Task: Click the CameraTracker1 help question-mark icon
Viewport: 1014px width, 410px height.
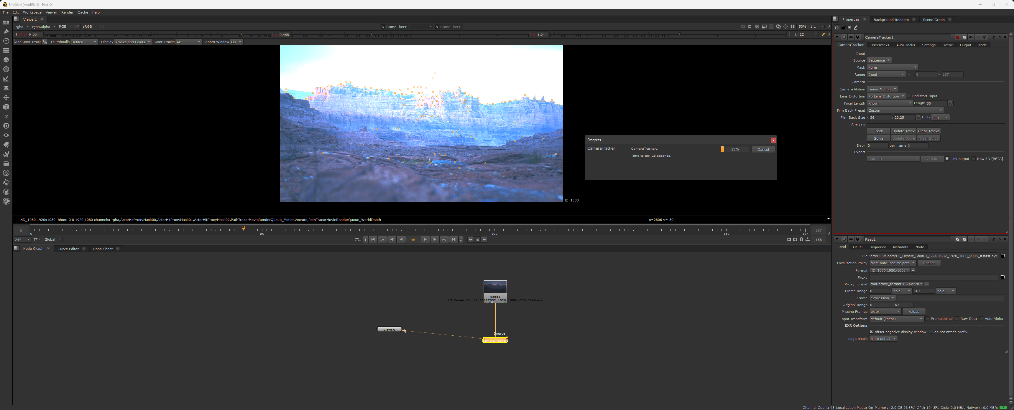Action: (994, 37)
